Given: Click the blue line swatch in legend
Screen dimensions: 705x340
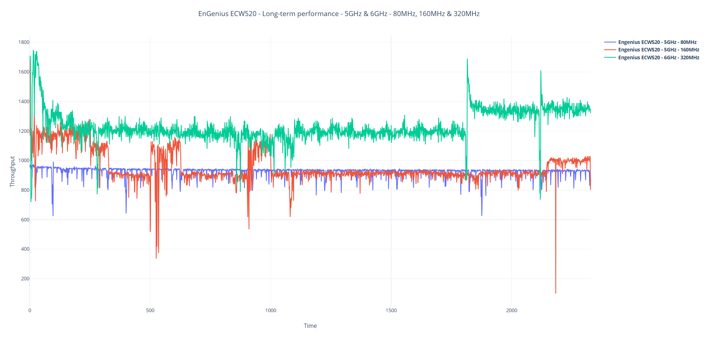Looking at the screenshot, I should tap(610, 42).
